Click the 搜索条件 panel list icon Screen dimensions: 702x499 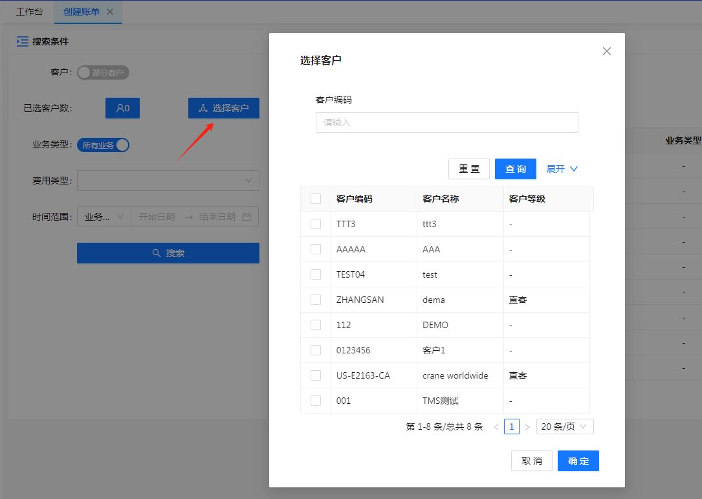coord(23,41)
